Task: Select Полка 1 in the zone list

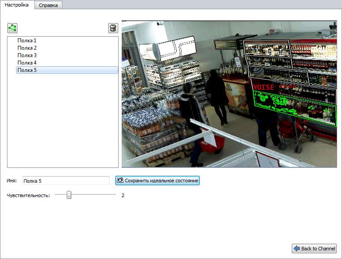Action: pyautogui.click(x=27, y=40)
